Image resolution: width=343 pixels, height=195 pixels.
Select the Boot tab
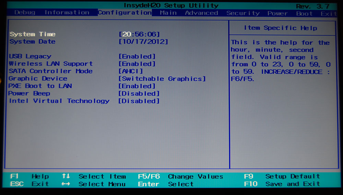click(x=304, y=14)
